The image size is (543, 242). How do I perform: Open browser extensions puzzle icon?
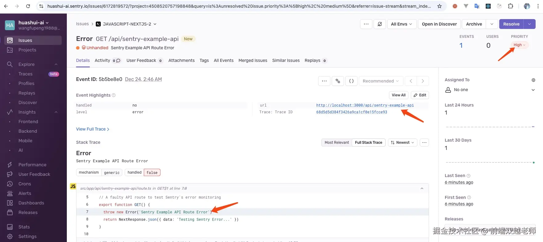[510, 6]
